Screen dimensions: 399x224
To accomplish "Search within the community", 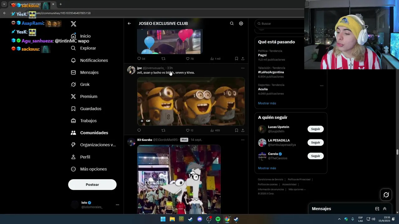I will [232, 23].
